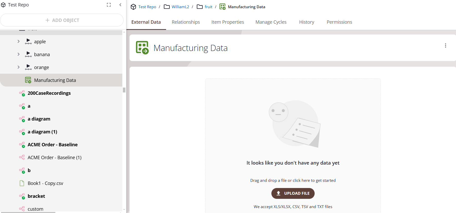Go to the Permissions tab
The width and height of the screenshot is (456, 213).
pyautogui.click(x=339, y=22)
